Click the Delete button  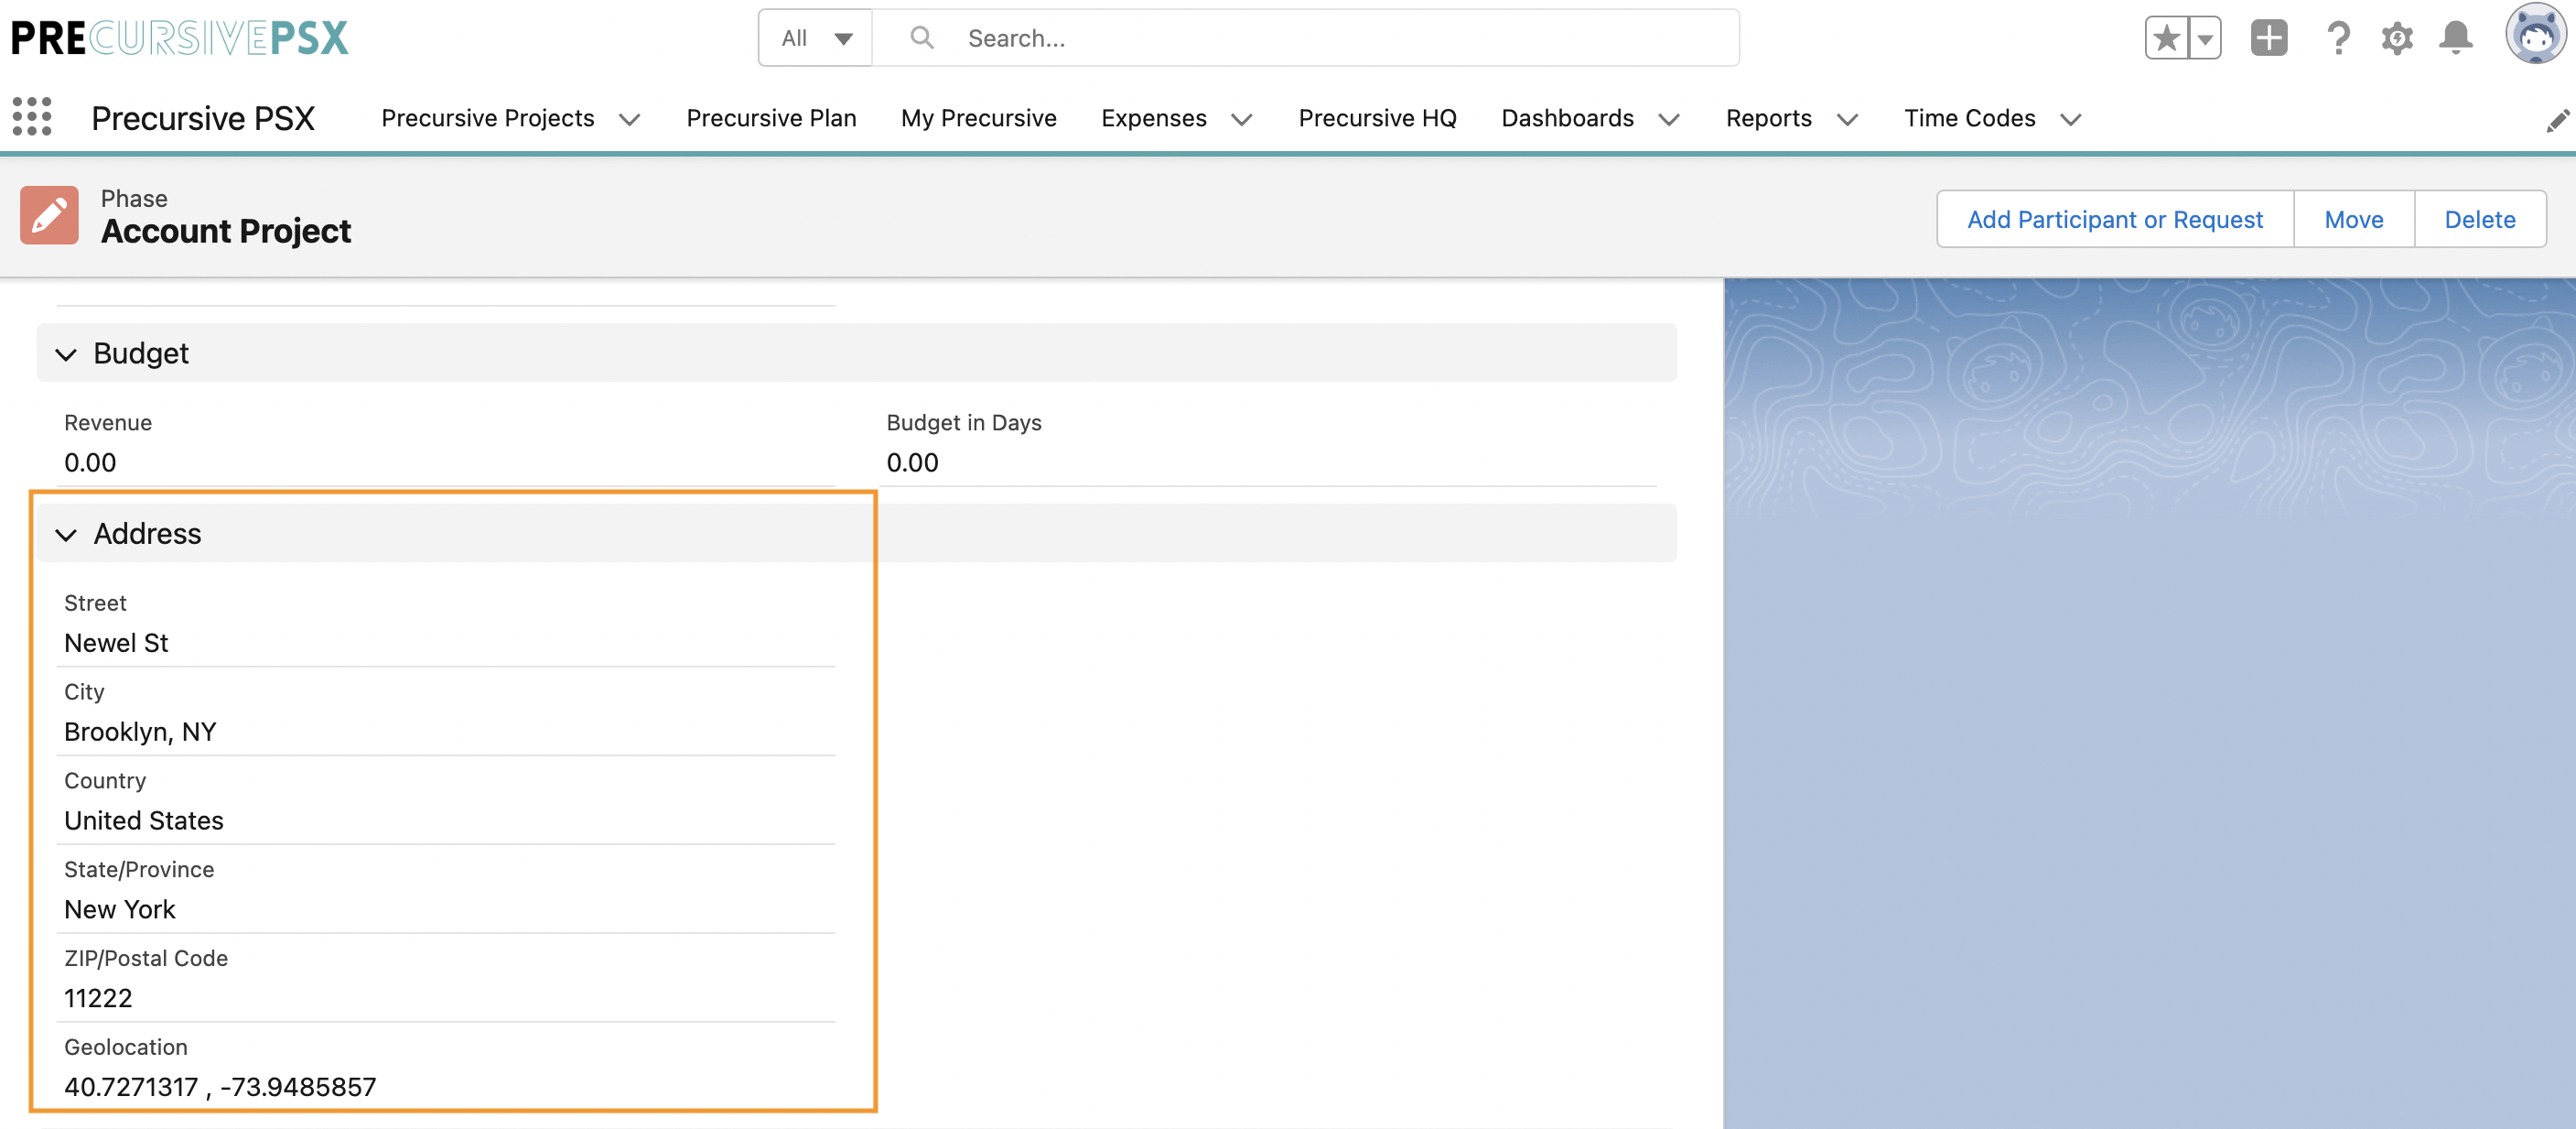(2479, 219)
